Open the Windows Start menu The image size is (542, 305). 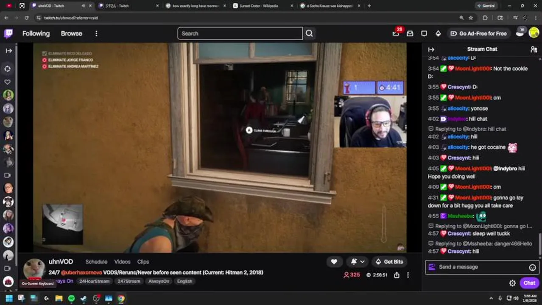tap(8, 298)
